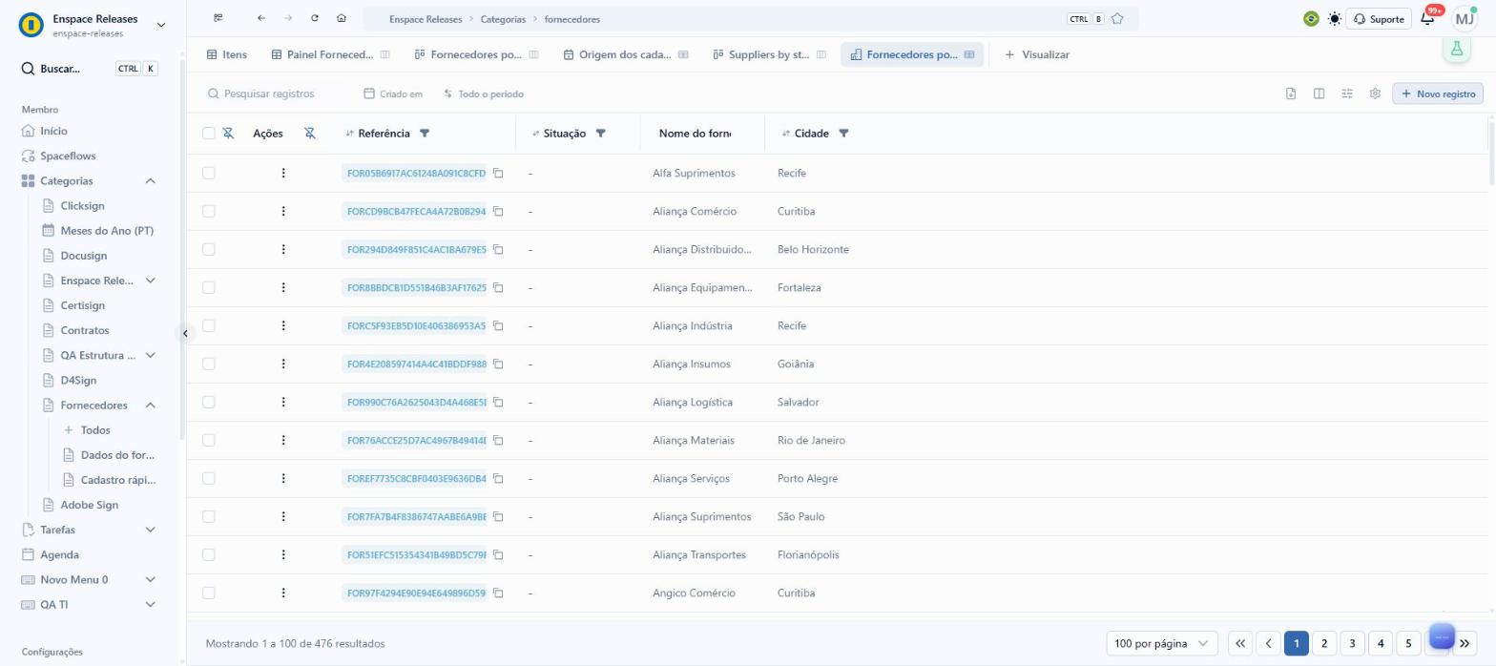
Task: Tick the select-all checkbox in the table header
Action: pos(209,134)
